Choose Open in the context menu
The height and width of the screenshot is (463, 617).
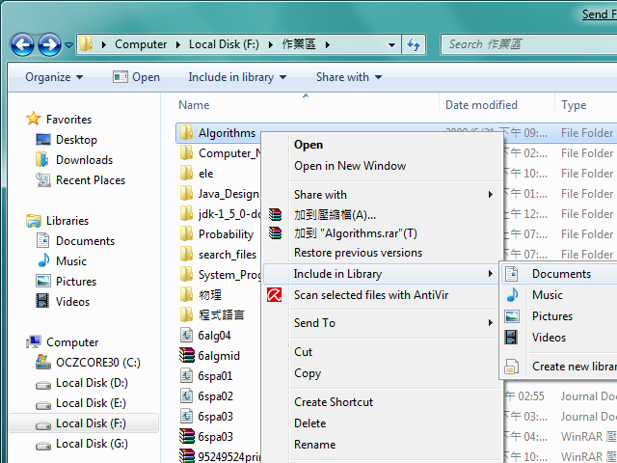coord(308,145)
